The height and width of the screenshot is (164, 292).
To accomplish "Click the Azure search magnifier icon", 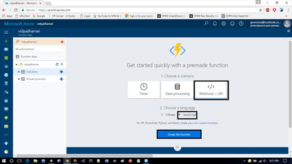I will click(206, 23).
